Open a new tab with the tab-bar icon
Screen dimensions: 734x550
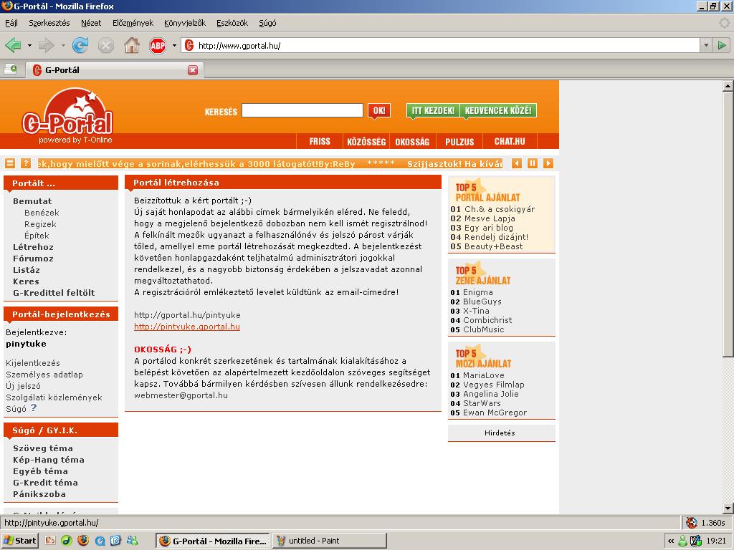coord(11,69)
